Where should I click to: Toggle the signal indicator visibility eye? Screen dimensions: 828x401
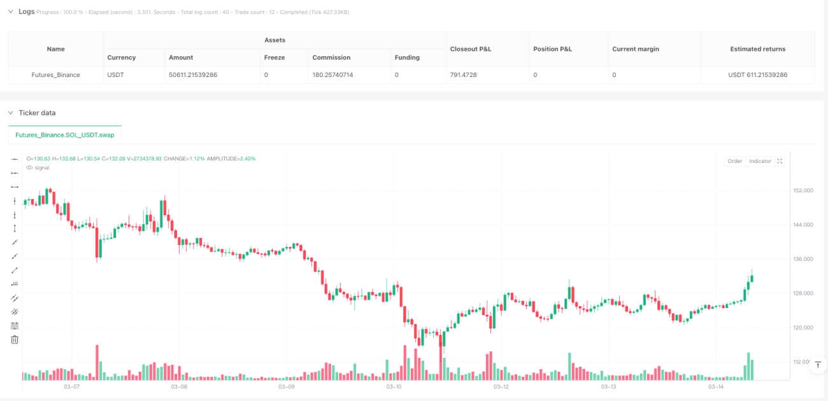point(29,167)
